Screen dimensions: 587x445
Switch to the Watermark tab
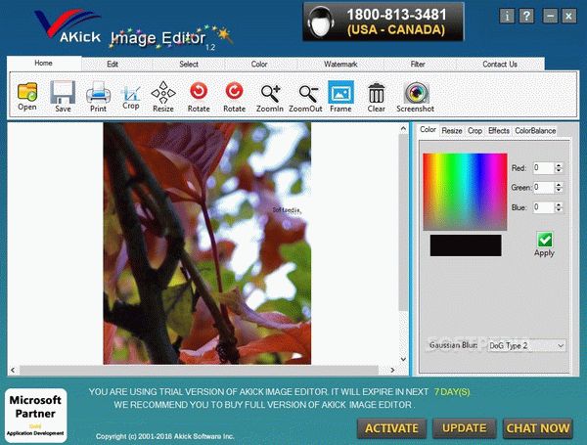[340, 64]
